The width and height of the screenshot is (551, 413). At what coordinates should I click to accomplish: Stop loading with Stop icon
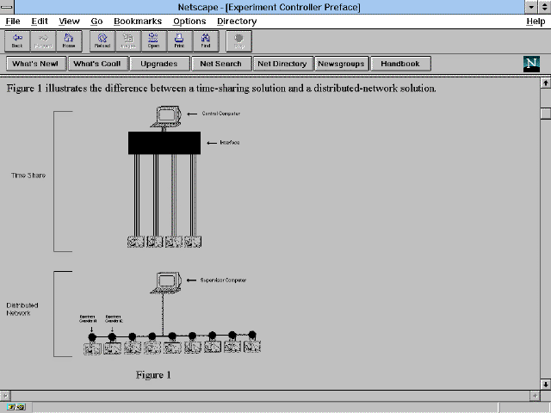(239, 41)
